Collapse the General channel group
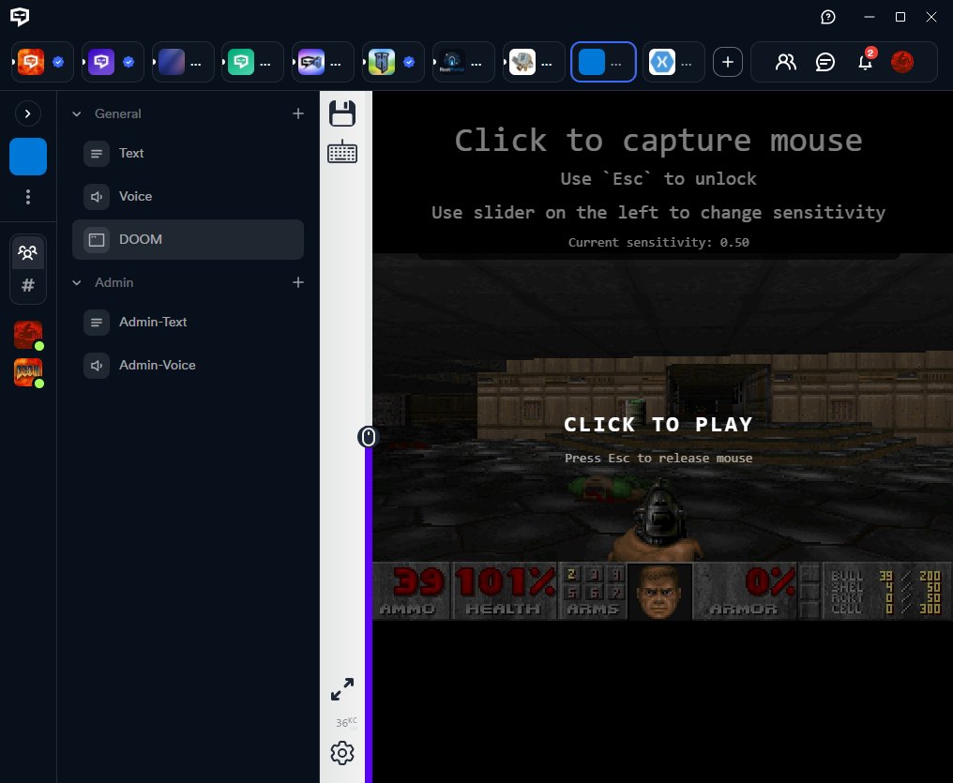This screenshot has height=783, width=953. pos(77,113)
